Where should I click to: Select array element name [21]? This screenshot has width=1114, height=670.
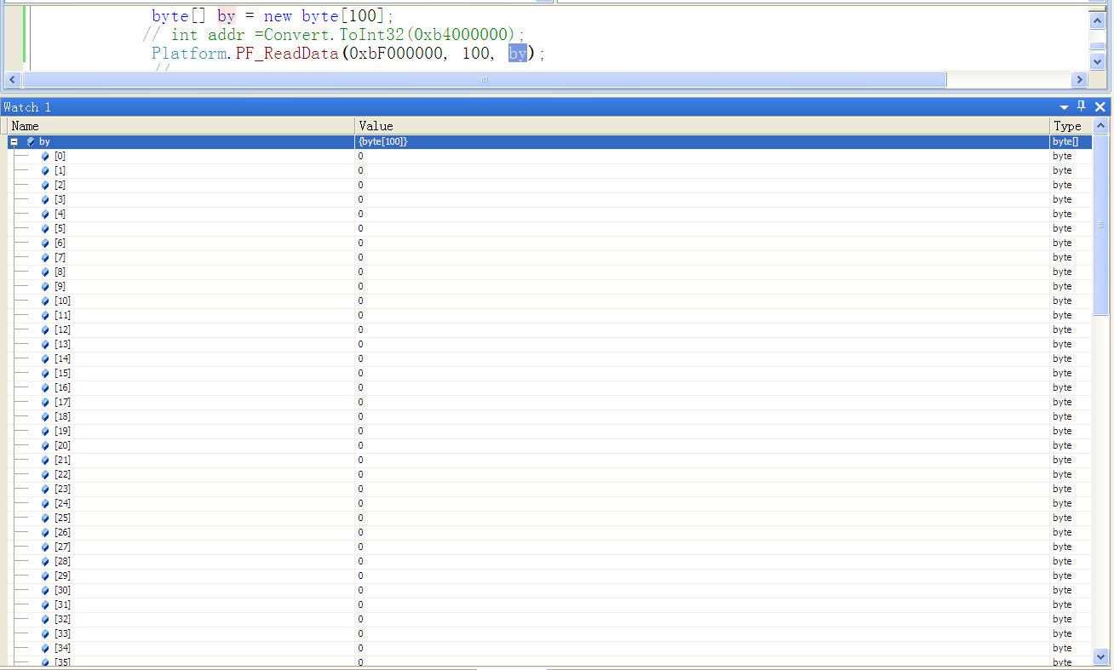click(62, 460)
